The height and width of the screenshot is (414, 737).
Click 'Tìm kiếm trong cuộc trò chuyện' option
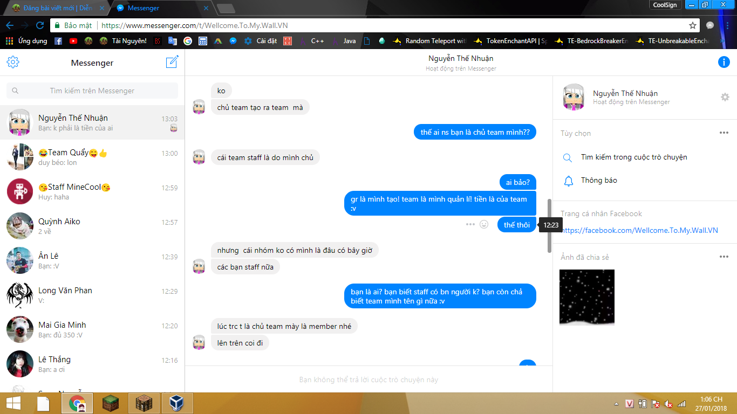tap(634, 157)
